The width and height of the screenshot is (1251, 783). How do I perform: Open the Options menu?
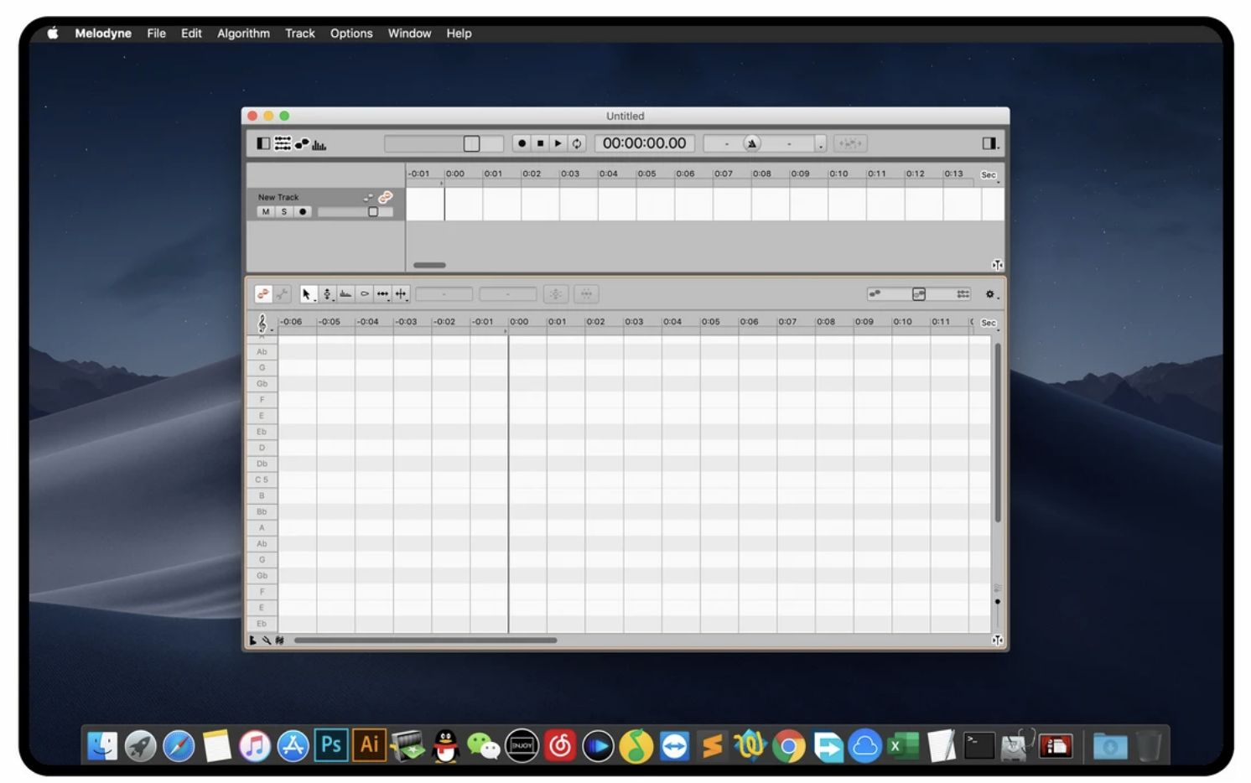(x=350, y=34)
